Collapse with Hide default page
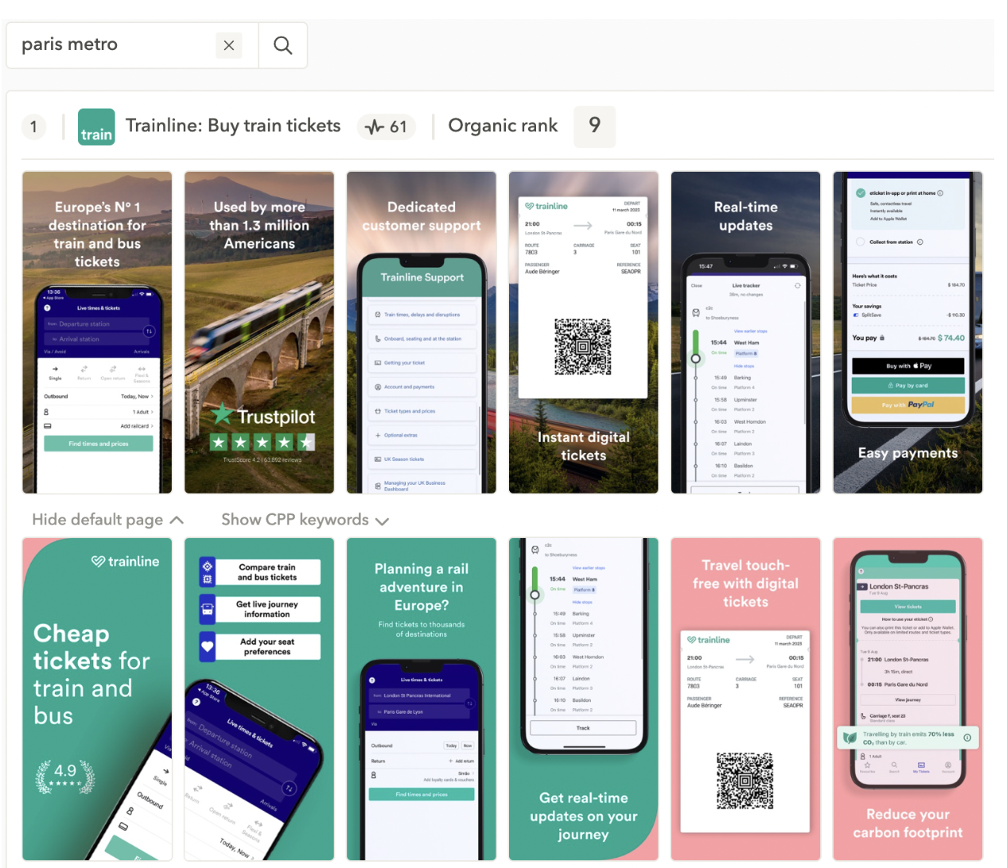This screenshot has height=868, width=1007. [108, 520]
